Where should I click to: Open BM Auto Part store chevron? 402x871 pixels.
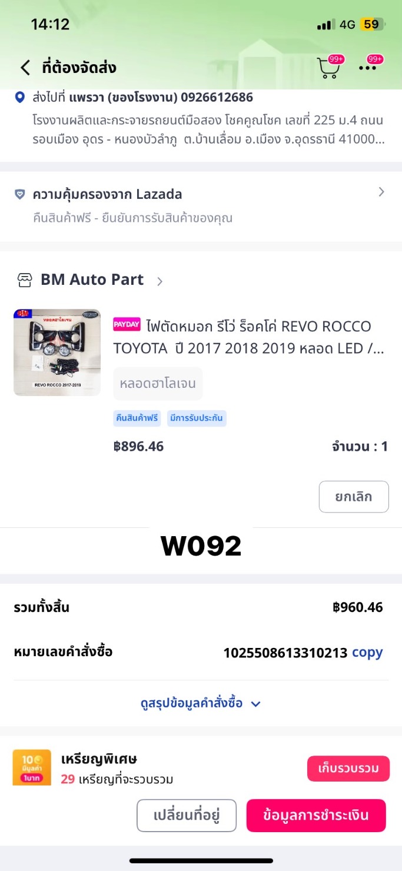click(x=160, y=281)
